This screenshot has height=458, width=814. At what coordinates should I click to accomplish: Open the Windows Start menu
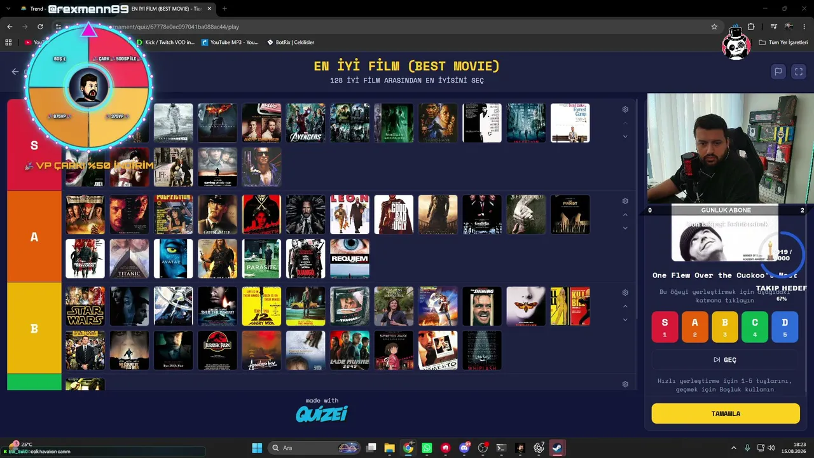[x=257, y=448]
